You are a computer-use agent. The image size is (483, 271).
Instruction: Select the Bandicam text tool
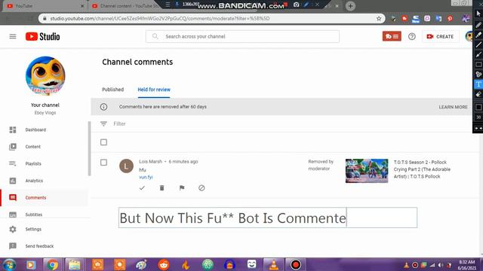pyautogui.click(x=478, y=84)
